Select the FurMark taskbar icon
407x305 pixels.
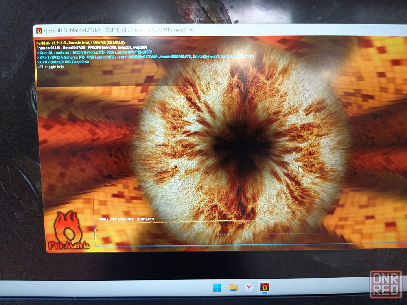[265, 287]
